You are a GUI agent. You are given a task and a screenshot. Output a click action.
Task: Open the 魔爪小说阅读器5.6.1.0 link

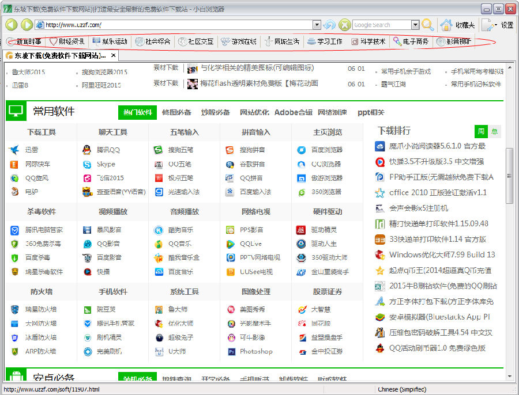437,146
